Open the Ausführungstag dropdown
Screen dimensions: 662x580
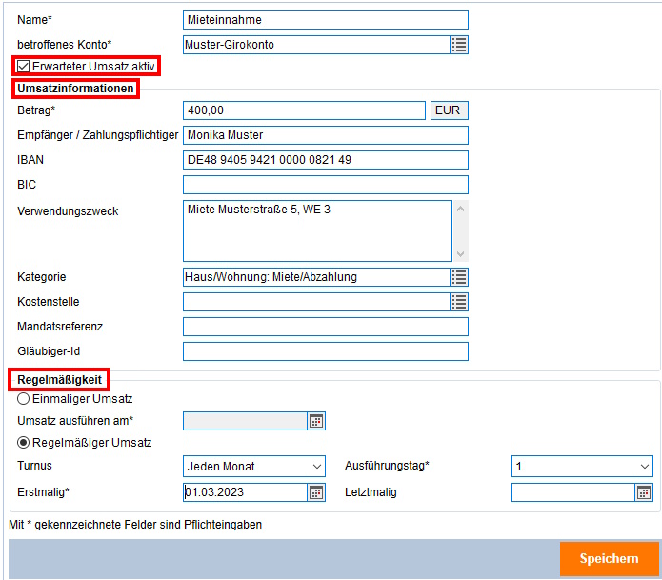(581, 467)
